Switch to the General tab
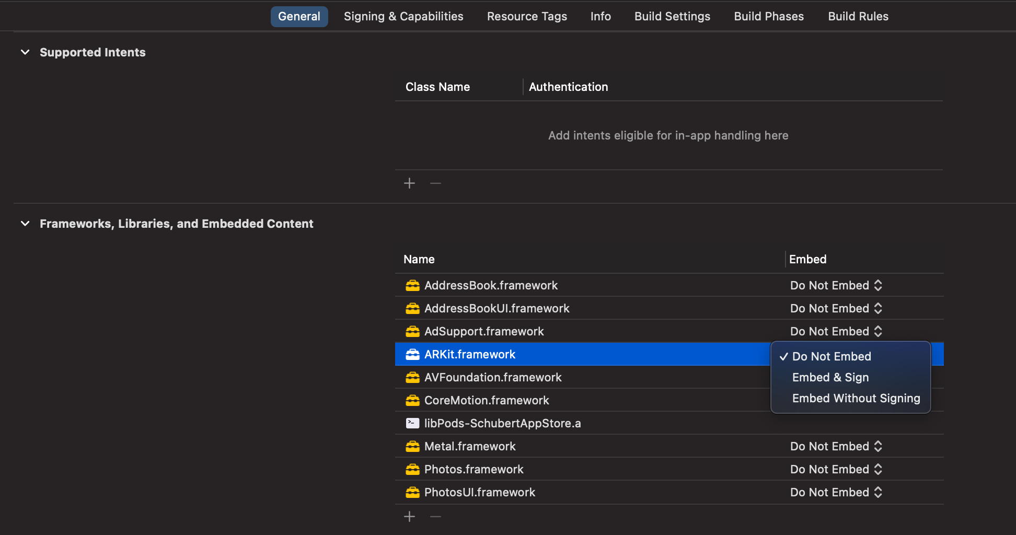 pyautogui.click(x=299, y=16)
